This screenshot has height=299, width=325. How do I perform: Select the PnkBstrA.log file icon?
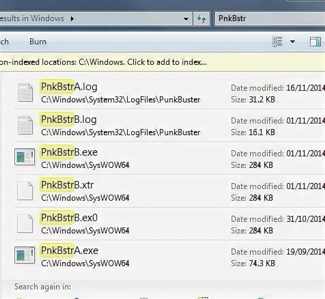[25, 92]
